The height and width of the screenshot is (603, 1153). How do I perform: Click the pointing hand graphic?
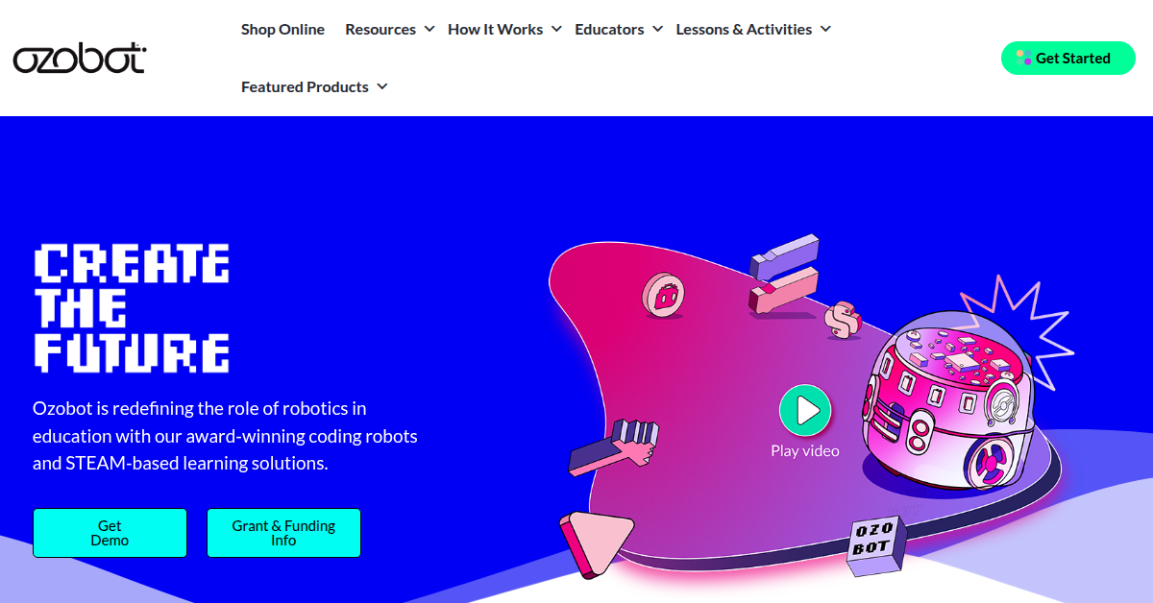[x=612, y=447]
